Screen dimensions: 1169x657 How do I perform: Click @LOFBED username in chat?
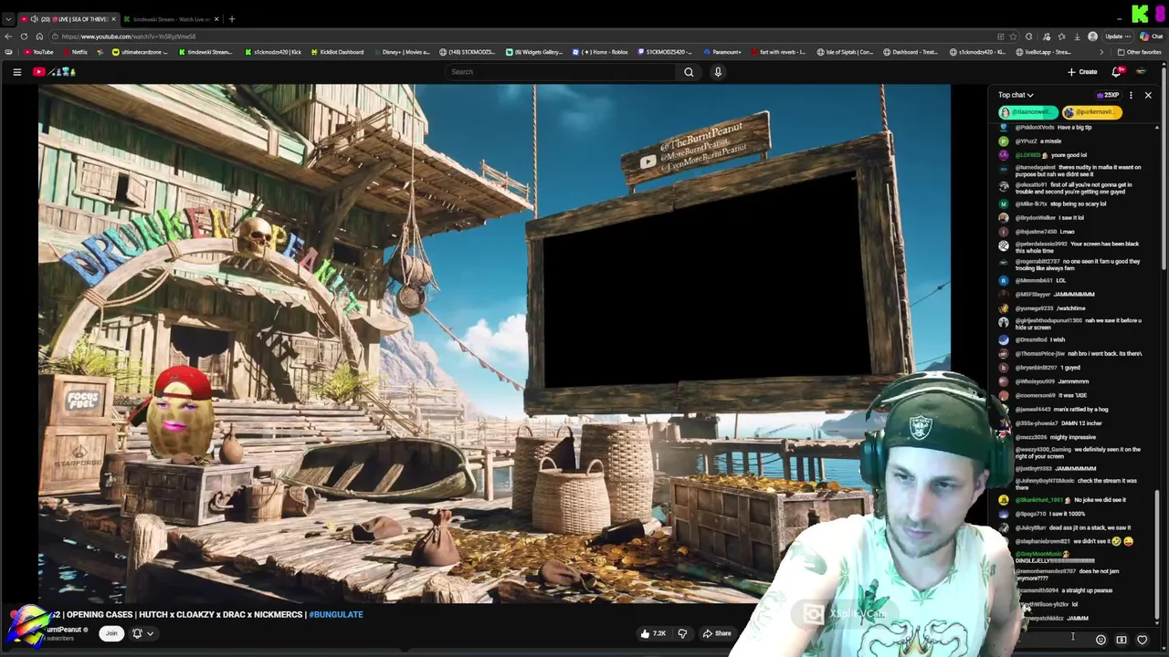pyautogui.click(x=1027, y=155)
